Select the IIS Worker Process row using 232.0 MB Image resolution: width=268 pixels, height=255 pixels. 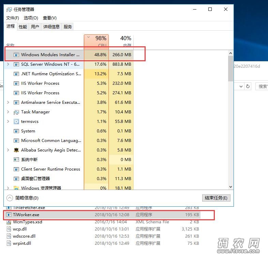tap(69, 83)
